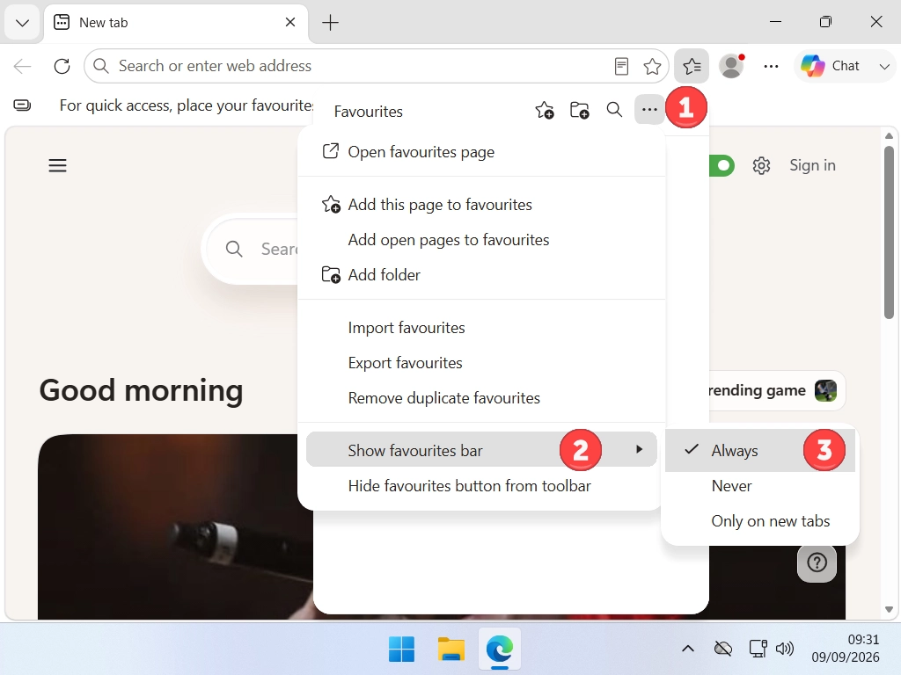Click the vertical scrollbar thumb
Viewport: 901px width, 675px height.
coord(889,232)
